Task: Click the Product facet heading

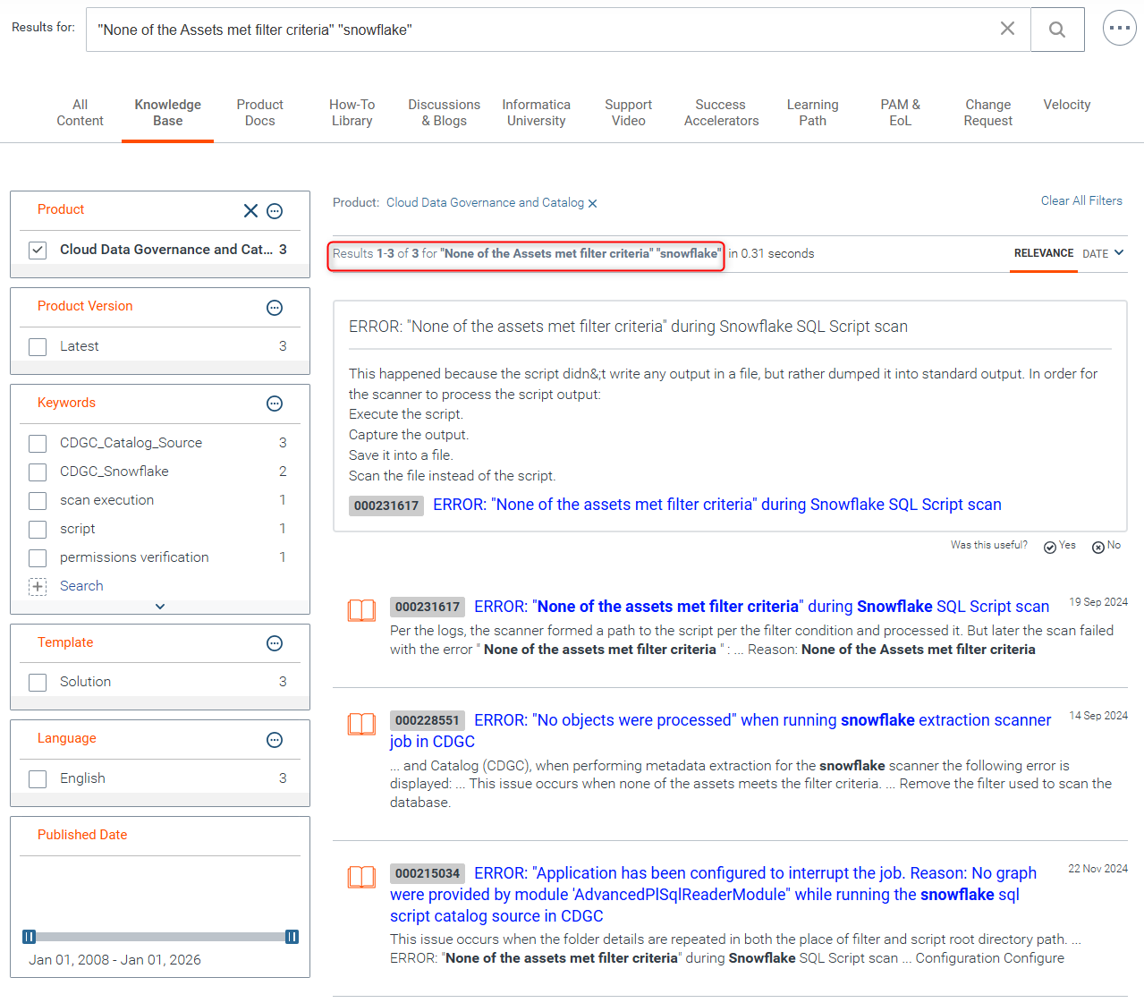Action: tap(61, 209)
